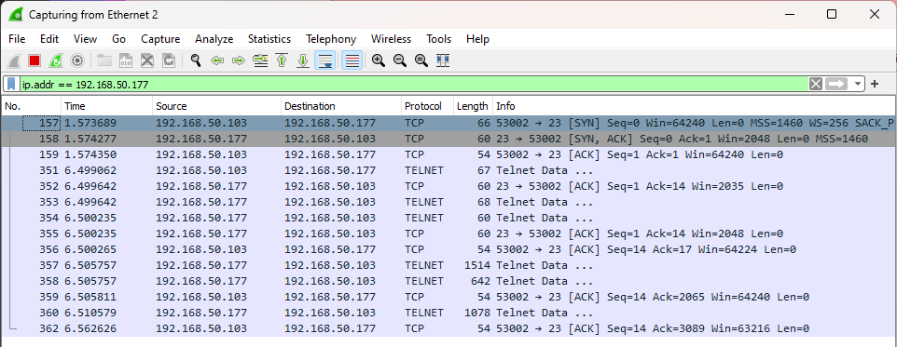Open recent display filters dropdown
The height and width of the screenshot is (347, 897).
coord(857,85)
